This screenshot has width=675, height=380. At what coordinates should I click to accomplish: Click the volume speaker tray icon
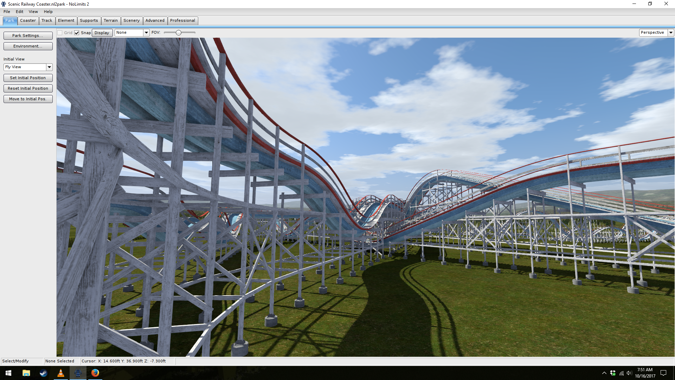pyautogui.click(x=629, y=373)
